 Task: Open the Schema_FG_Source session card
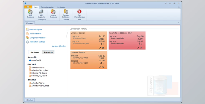pyautogui.click(x=89, y=60)
